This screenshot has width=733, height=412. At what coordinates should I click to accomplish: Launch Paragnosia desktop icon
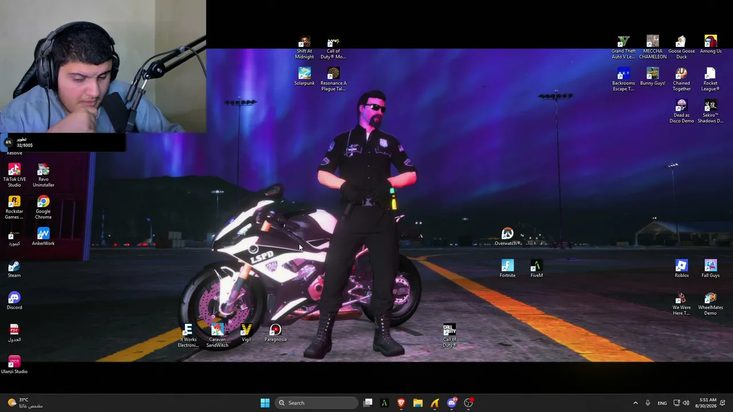point(275,334)
